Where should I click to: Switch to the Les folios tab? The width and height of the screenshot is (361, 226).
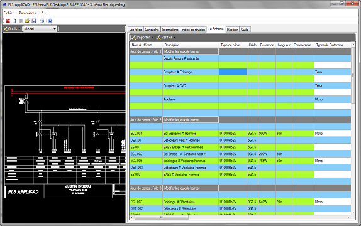click(x=135, y=30)
